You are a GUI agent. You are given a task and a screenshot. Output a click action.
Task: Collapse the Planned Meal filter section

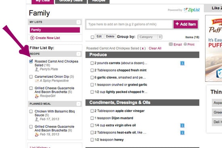point(79,104)
